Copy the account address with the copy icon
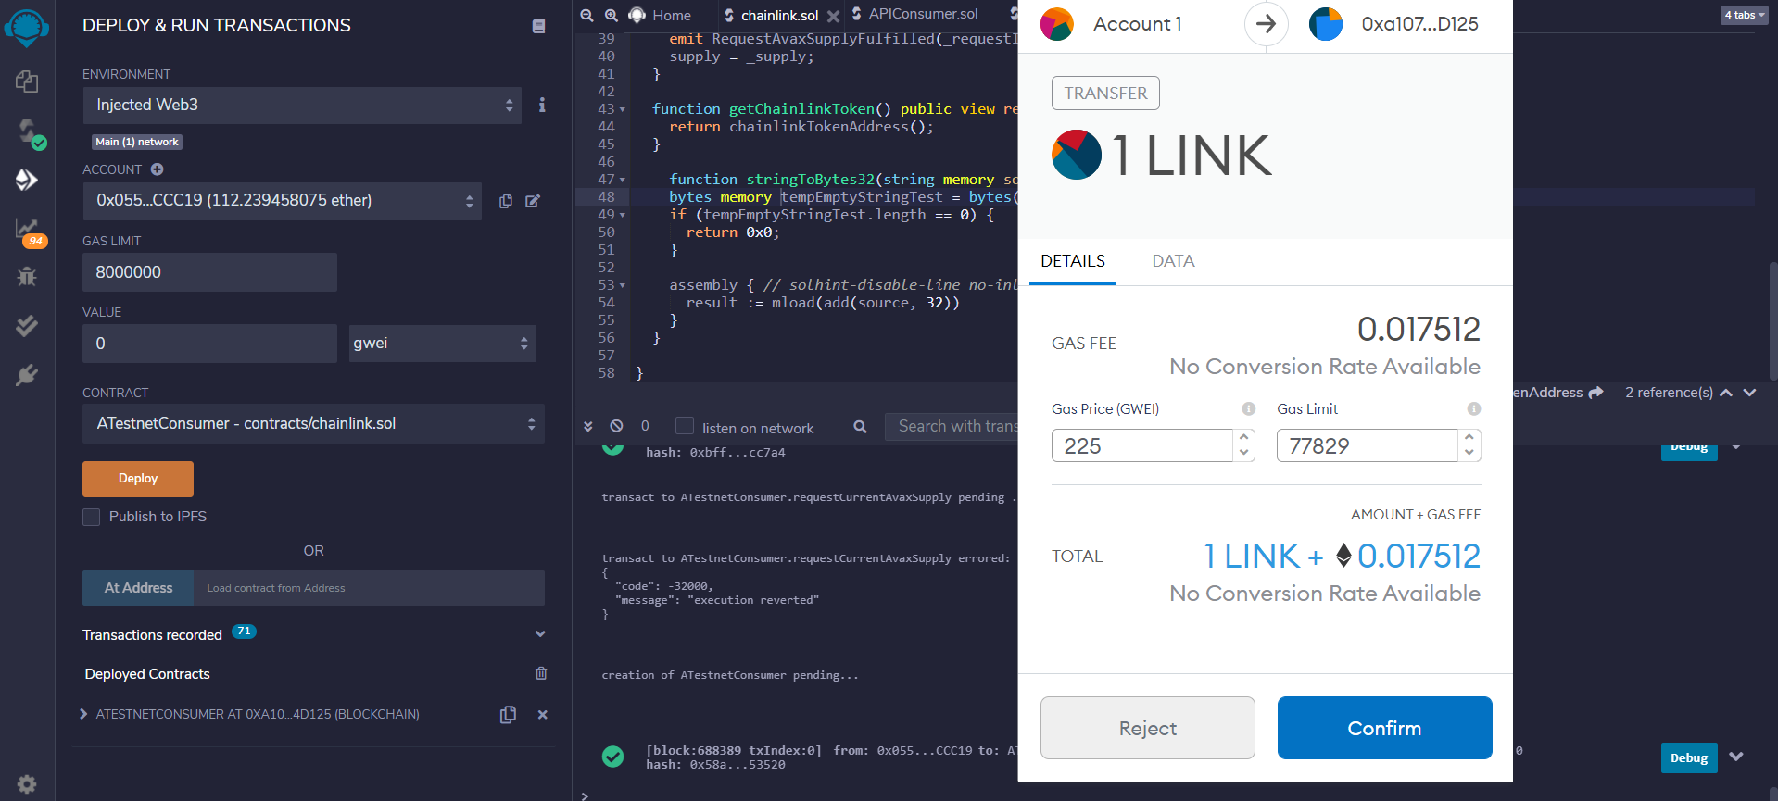This screenshot has width=1778, height=801. 506,201
